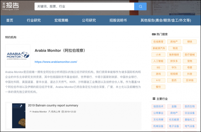Open the 其他报告 menu item
201x132 pixels.
(x=166, y=20)
